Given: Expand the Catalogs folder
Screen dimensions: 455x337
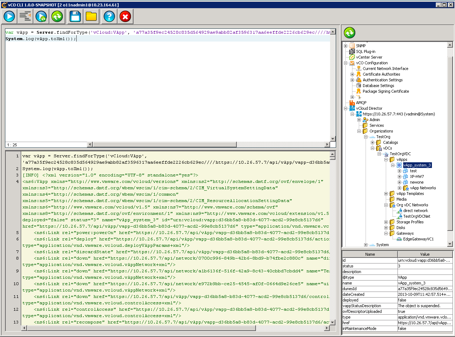Looking at the screenshot, I should tap(372, 142).
